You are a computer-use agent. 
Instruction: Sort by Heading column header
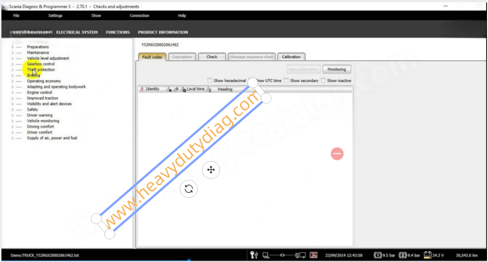[x=225, y=89]
